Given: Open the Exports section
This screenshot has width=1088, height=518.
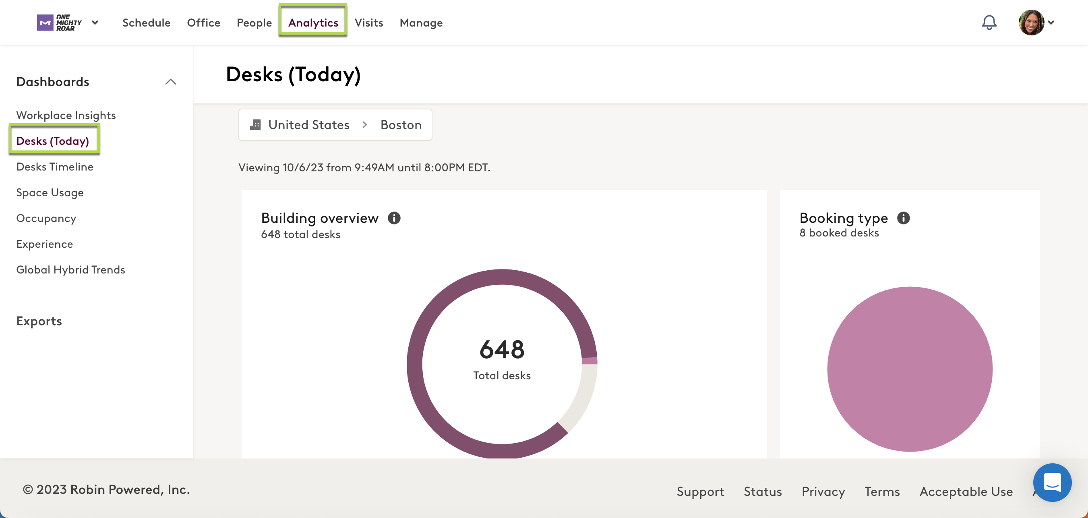Looking at the screenshot, I should [x=39, y=321].
